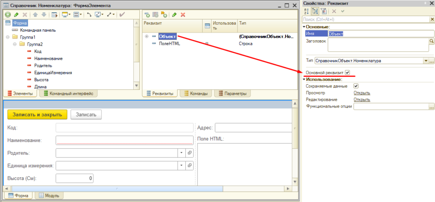Collapse the Основные section in properties
The height and width of the screenshot is (202, 435).
click(x=304, y=27)
